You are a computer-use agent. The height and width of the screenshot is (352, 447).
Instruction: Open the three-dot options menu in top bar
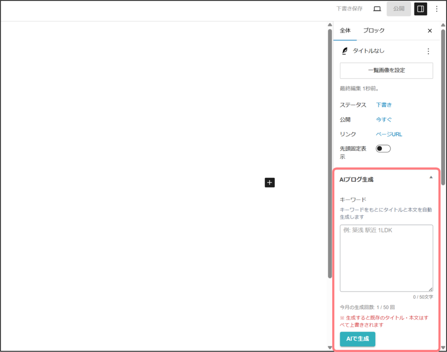437,9
